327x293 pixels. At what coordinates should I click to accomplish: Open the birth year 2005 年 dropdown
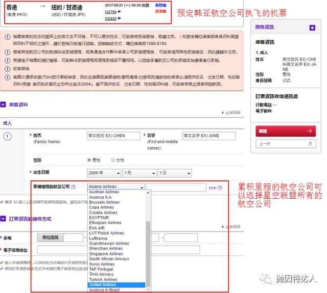point(104,173)
